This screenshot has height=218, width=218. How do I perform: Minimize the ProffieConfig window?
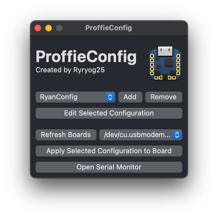[x=49, y=28]
